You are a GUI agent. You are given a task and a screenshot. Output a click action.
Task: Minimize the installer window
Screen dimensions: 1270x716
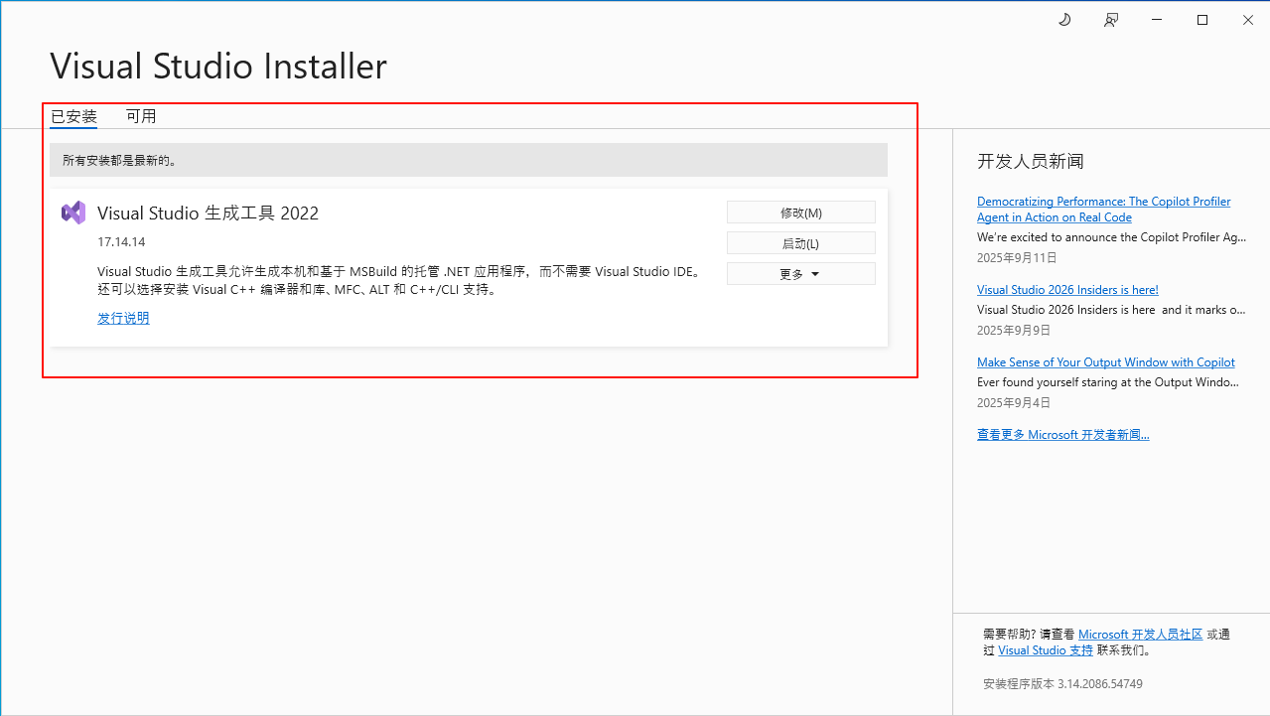point(1157,20)
